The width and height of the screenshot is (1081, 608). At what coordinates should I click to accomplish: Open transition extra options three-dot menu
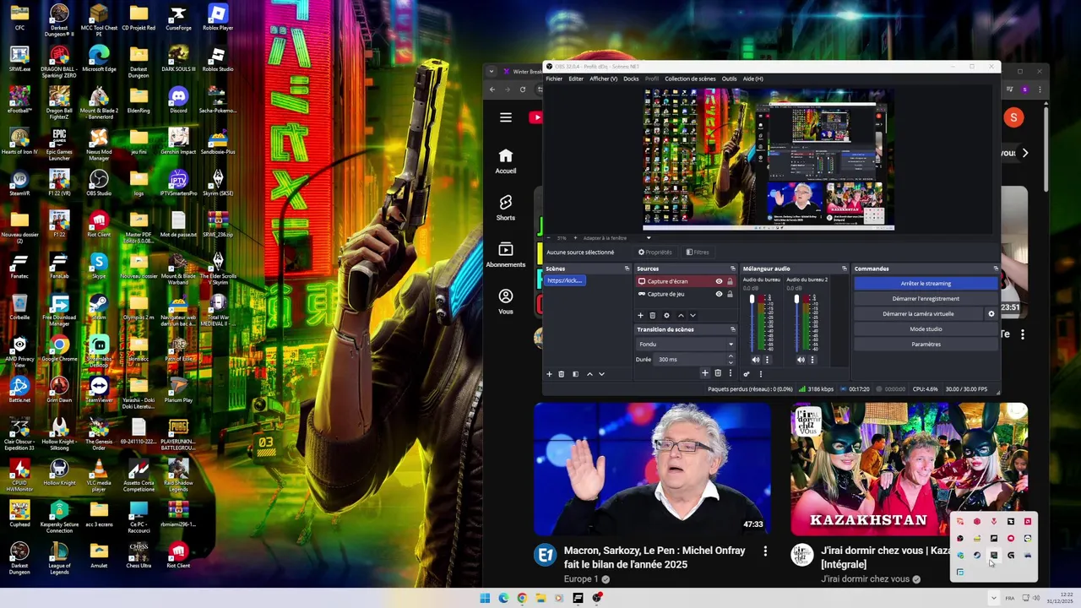[x=731, y=372]
